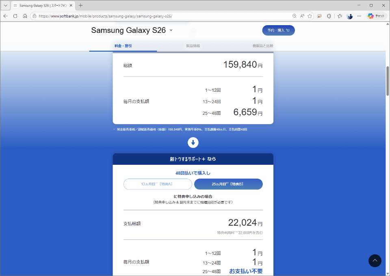390x276 pixels.
Task: Click the 現金販売価格 footnote text
Action: pyautogui.click(x=182, y=129)
